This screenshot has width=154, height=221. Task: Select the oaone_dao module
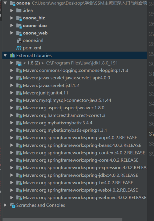tap(35, 26)
